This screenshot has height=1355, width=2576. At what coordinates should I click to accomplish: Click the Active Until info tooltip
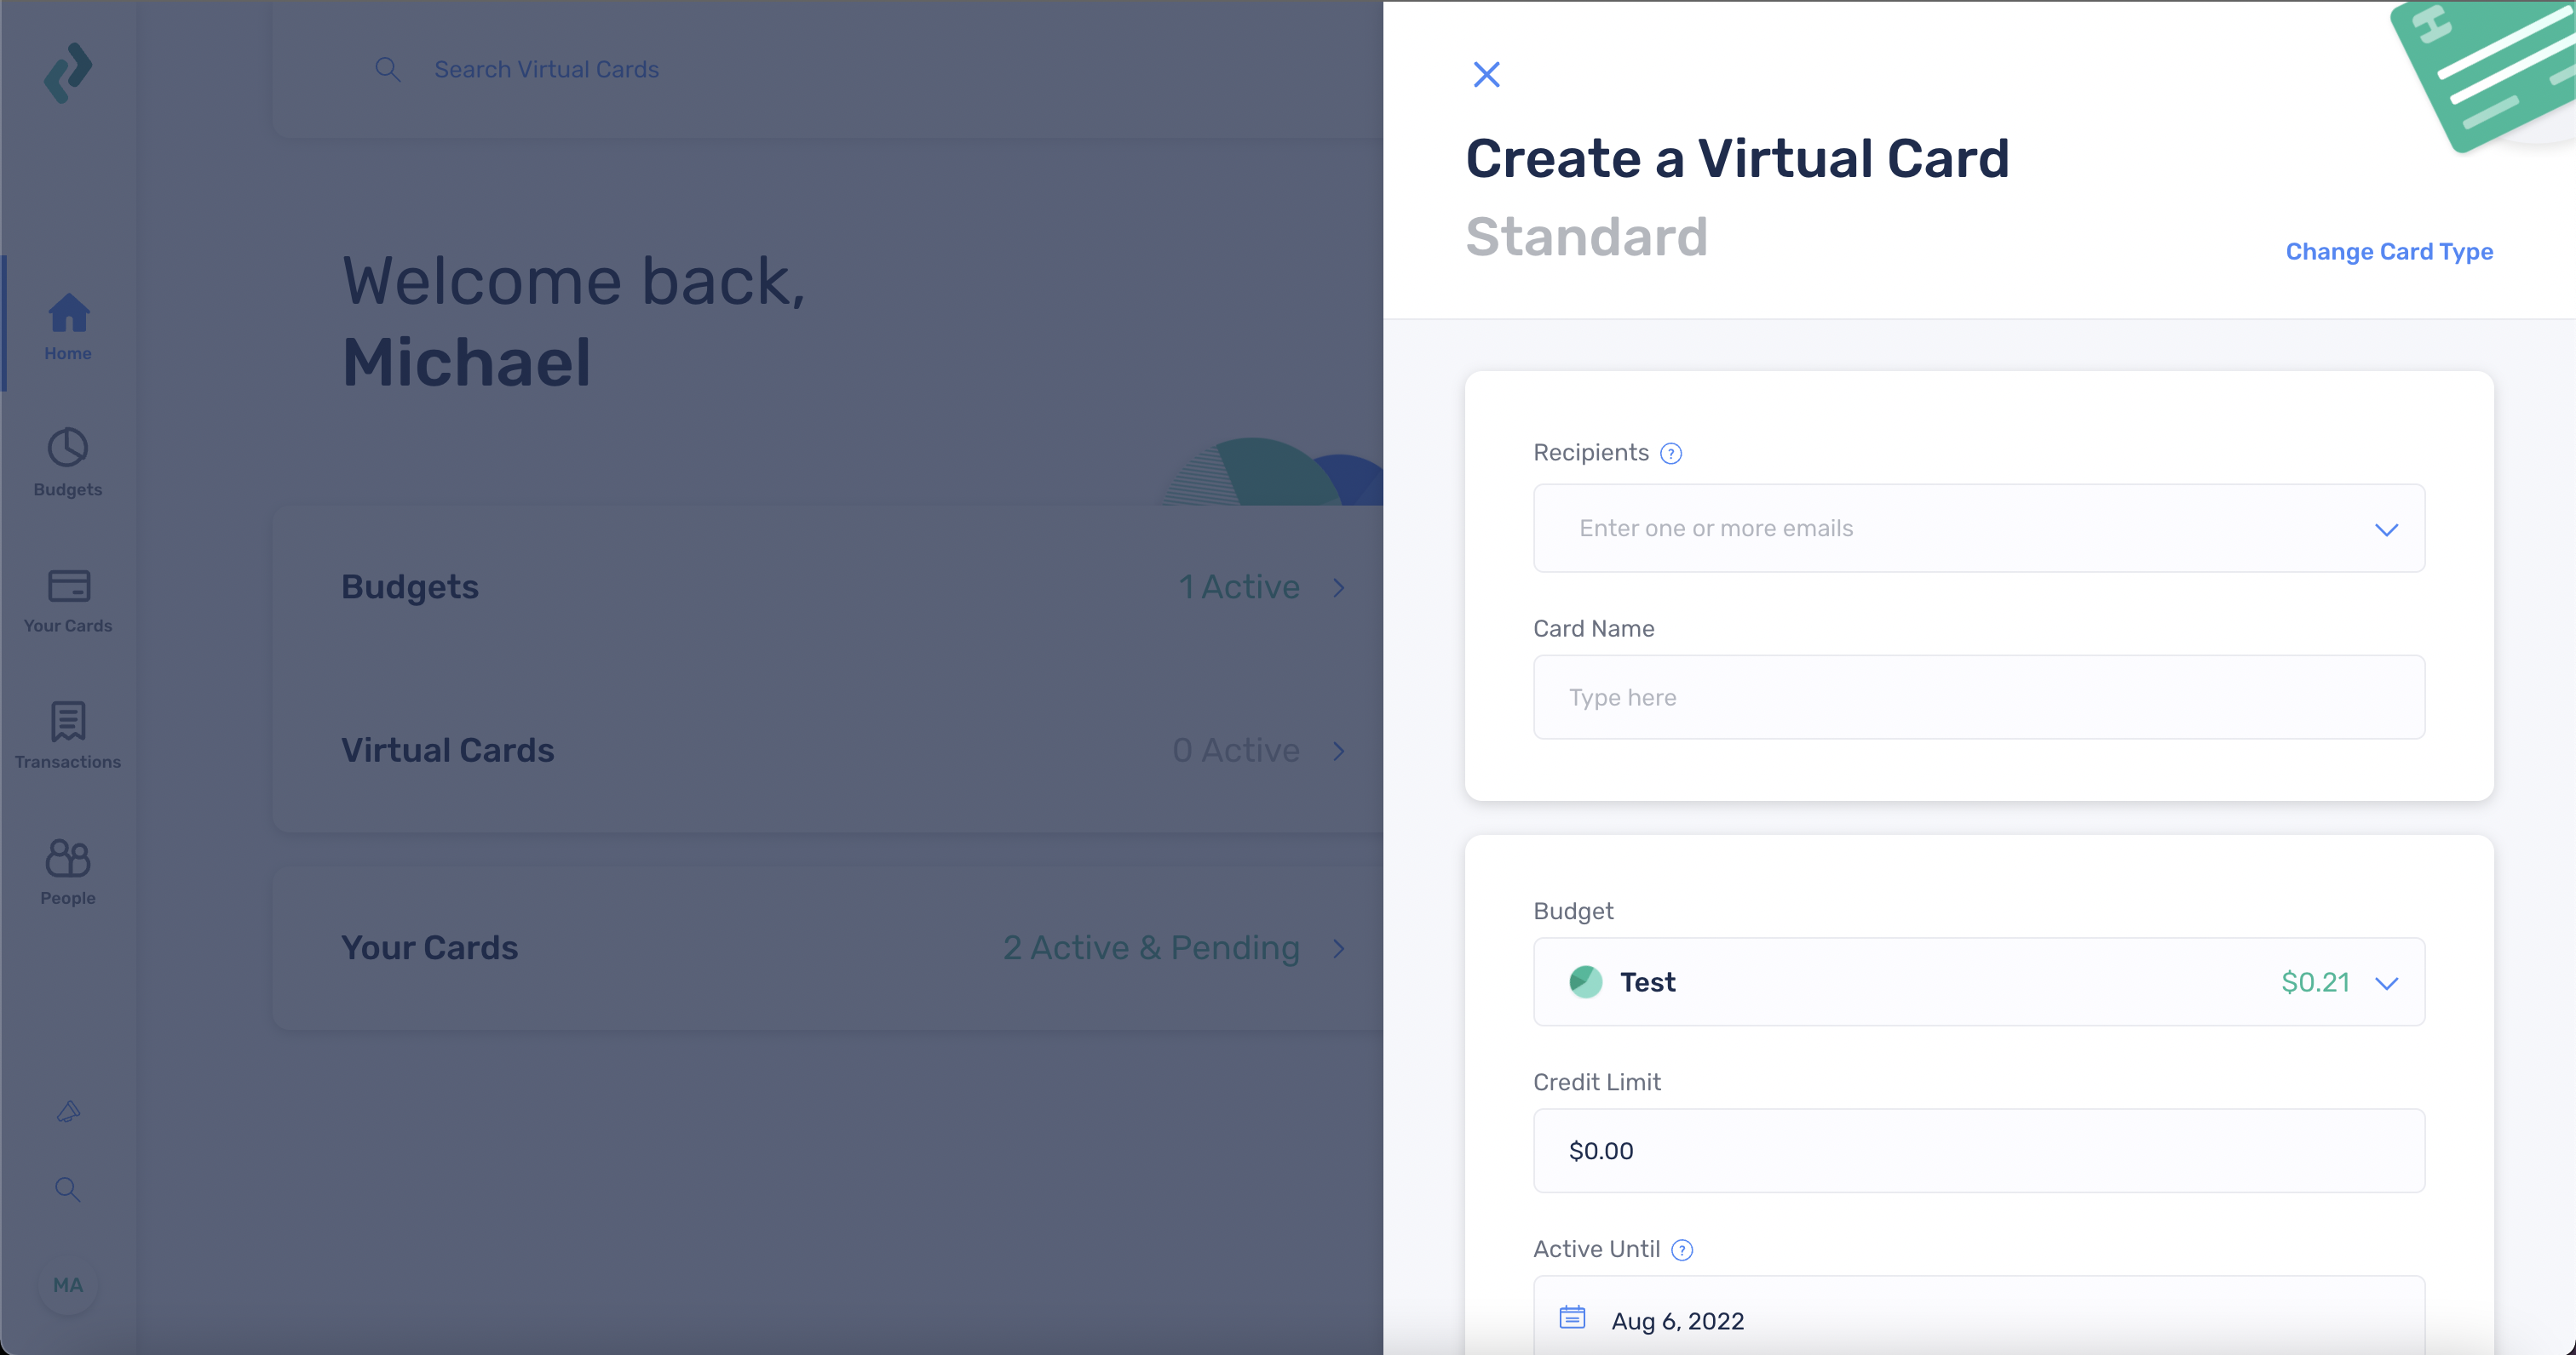point(1683,1249)
